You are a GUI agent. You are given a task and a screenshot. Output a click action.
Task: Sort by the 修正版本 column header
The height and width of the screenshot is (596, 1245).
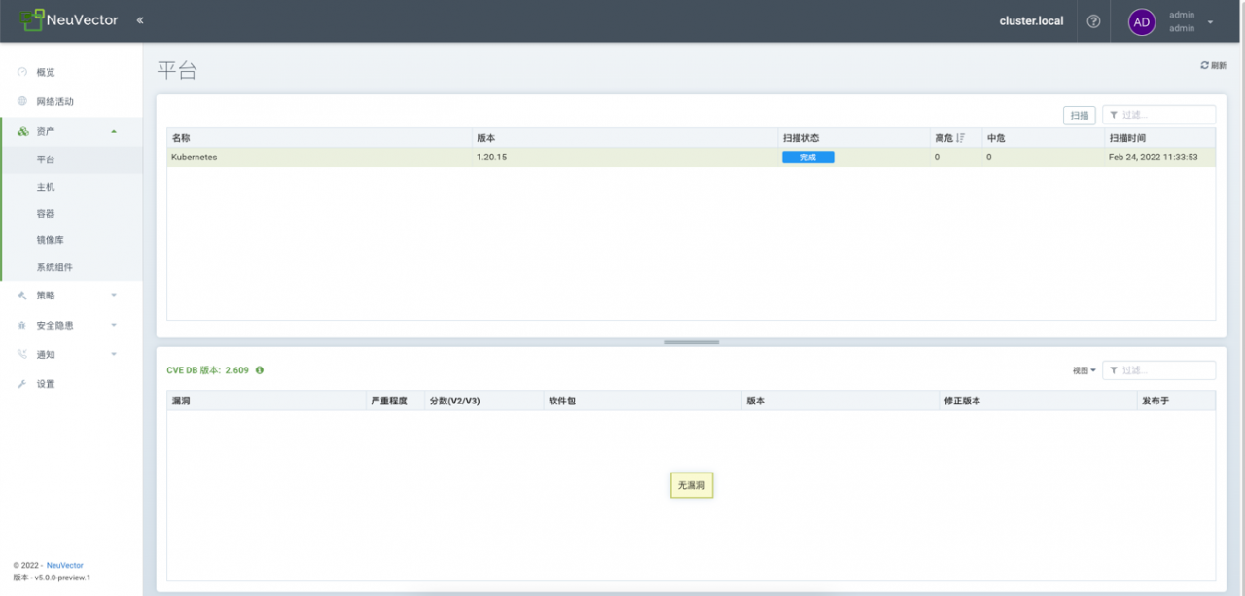(1039, 401)
